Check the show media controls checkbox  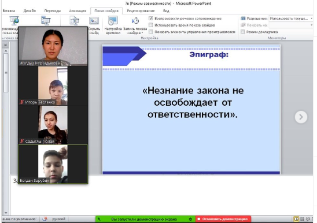[x=150, y=32]
